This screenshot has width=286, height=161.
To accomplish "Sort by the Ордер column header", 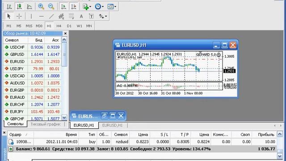I will (x=21, y=135).
